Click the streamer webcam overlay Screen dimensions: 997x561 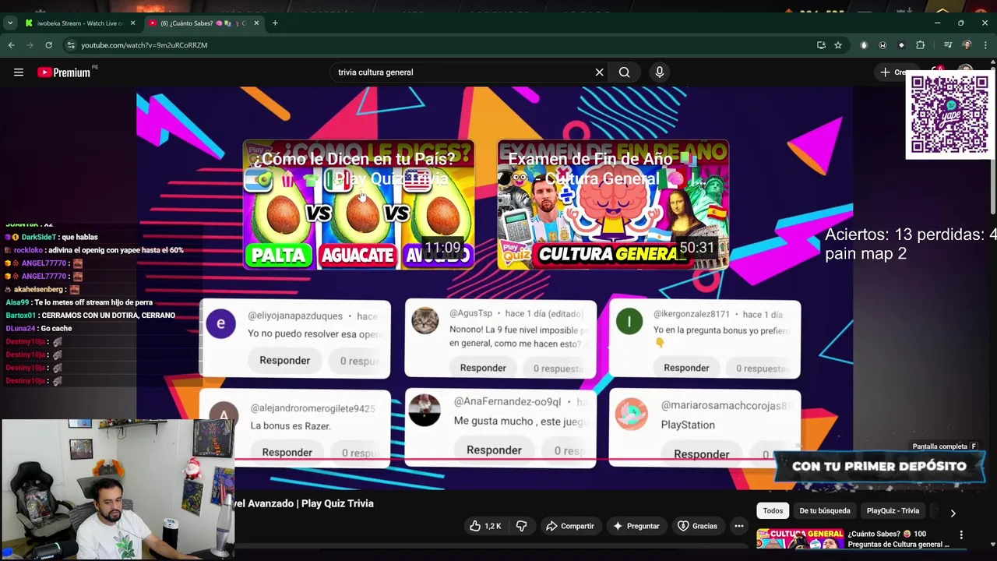coord(118,489)
